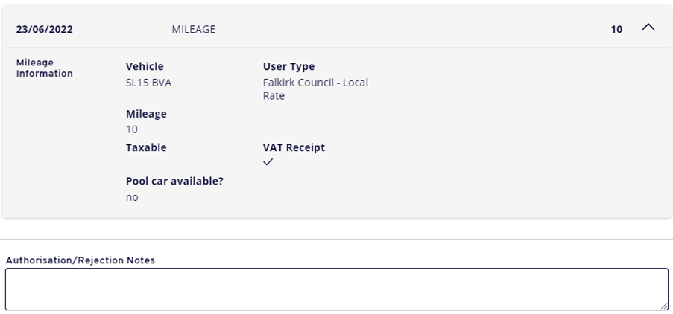Click the VAT Receipt label
Image resolution: width=673 pixels, height=314 pixels.
point(294,147)
